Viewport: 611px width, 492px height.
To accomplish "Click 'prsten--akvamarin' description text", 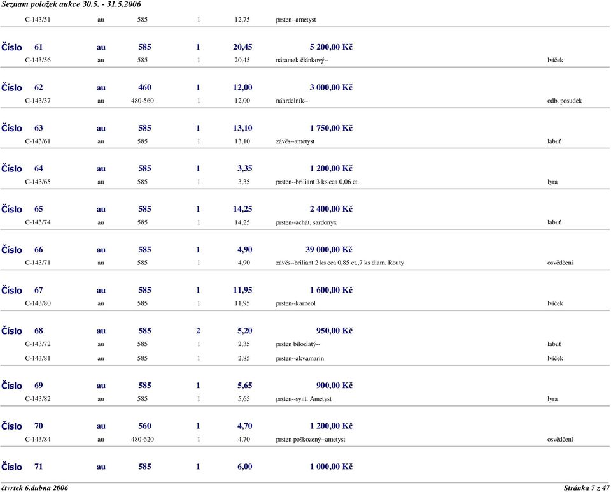I will (x=299, y=358).
